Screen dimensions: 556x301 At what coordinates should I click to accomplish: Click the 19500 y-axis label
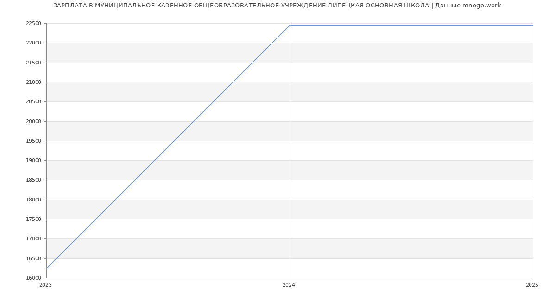point(33,141)
